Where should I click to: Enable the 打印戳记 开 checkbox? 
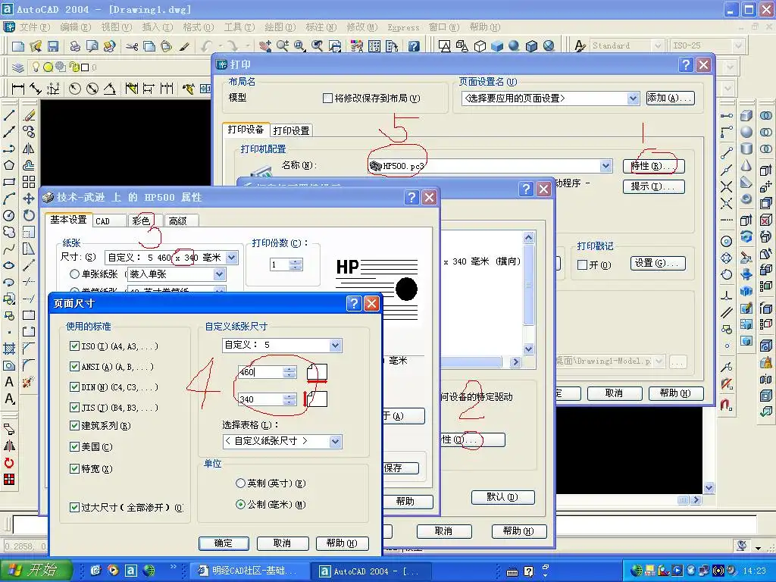pyautogui.click(x=583, y=264)
